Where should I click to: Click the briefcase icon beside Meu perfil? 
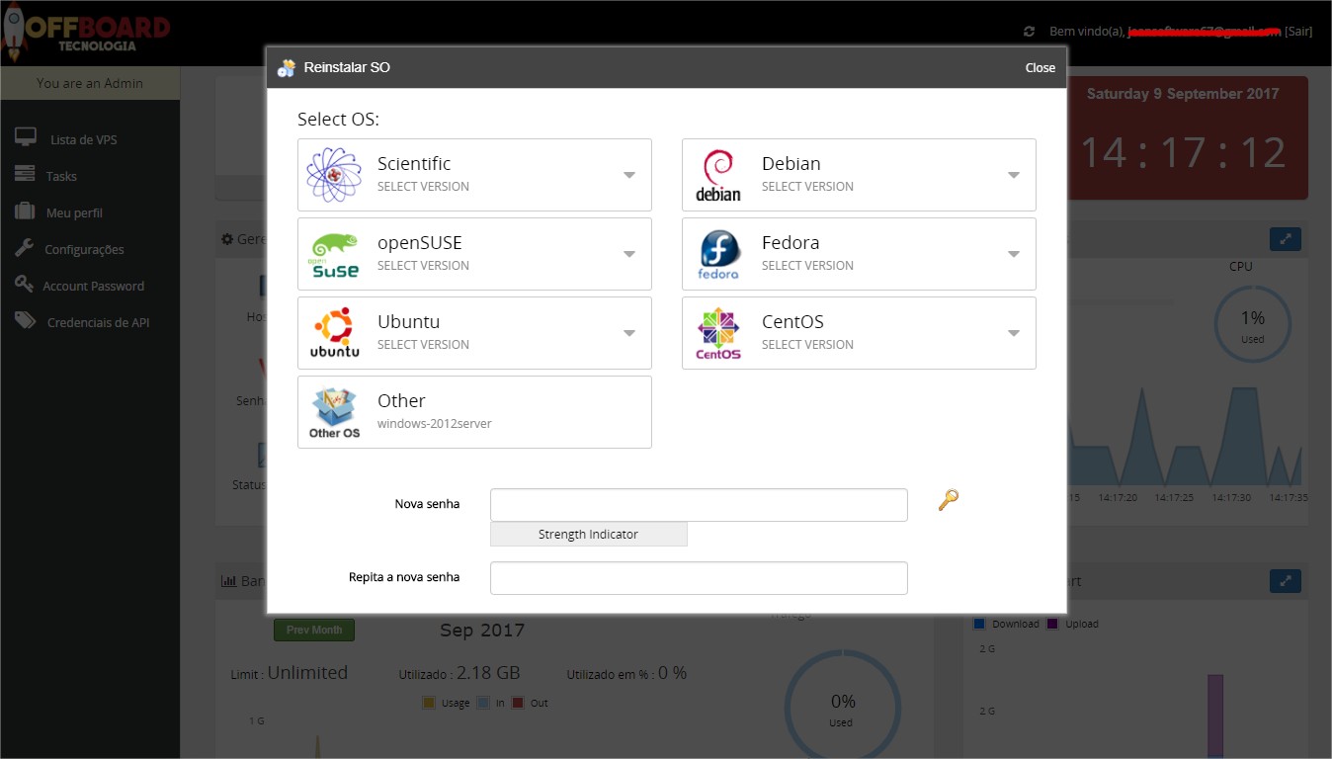(x=25, y=211)
